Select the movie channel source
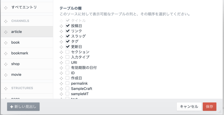The height and width of the screenshot is (115, 224). click(16, 75)
